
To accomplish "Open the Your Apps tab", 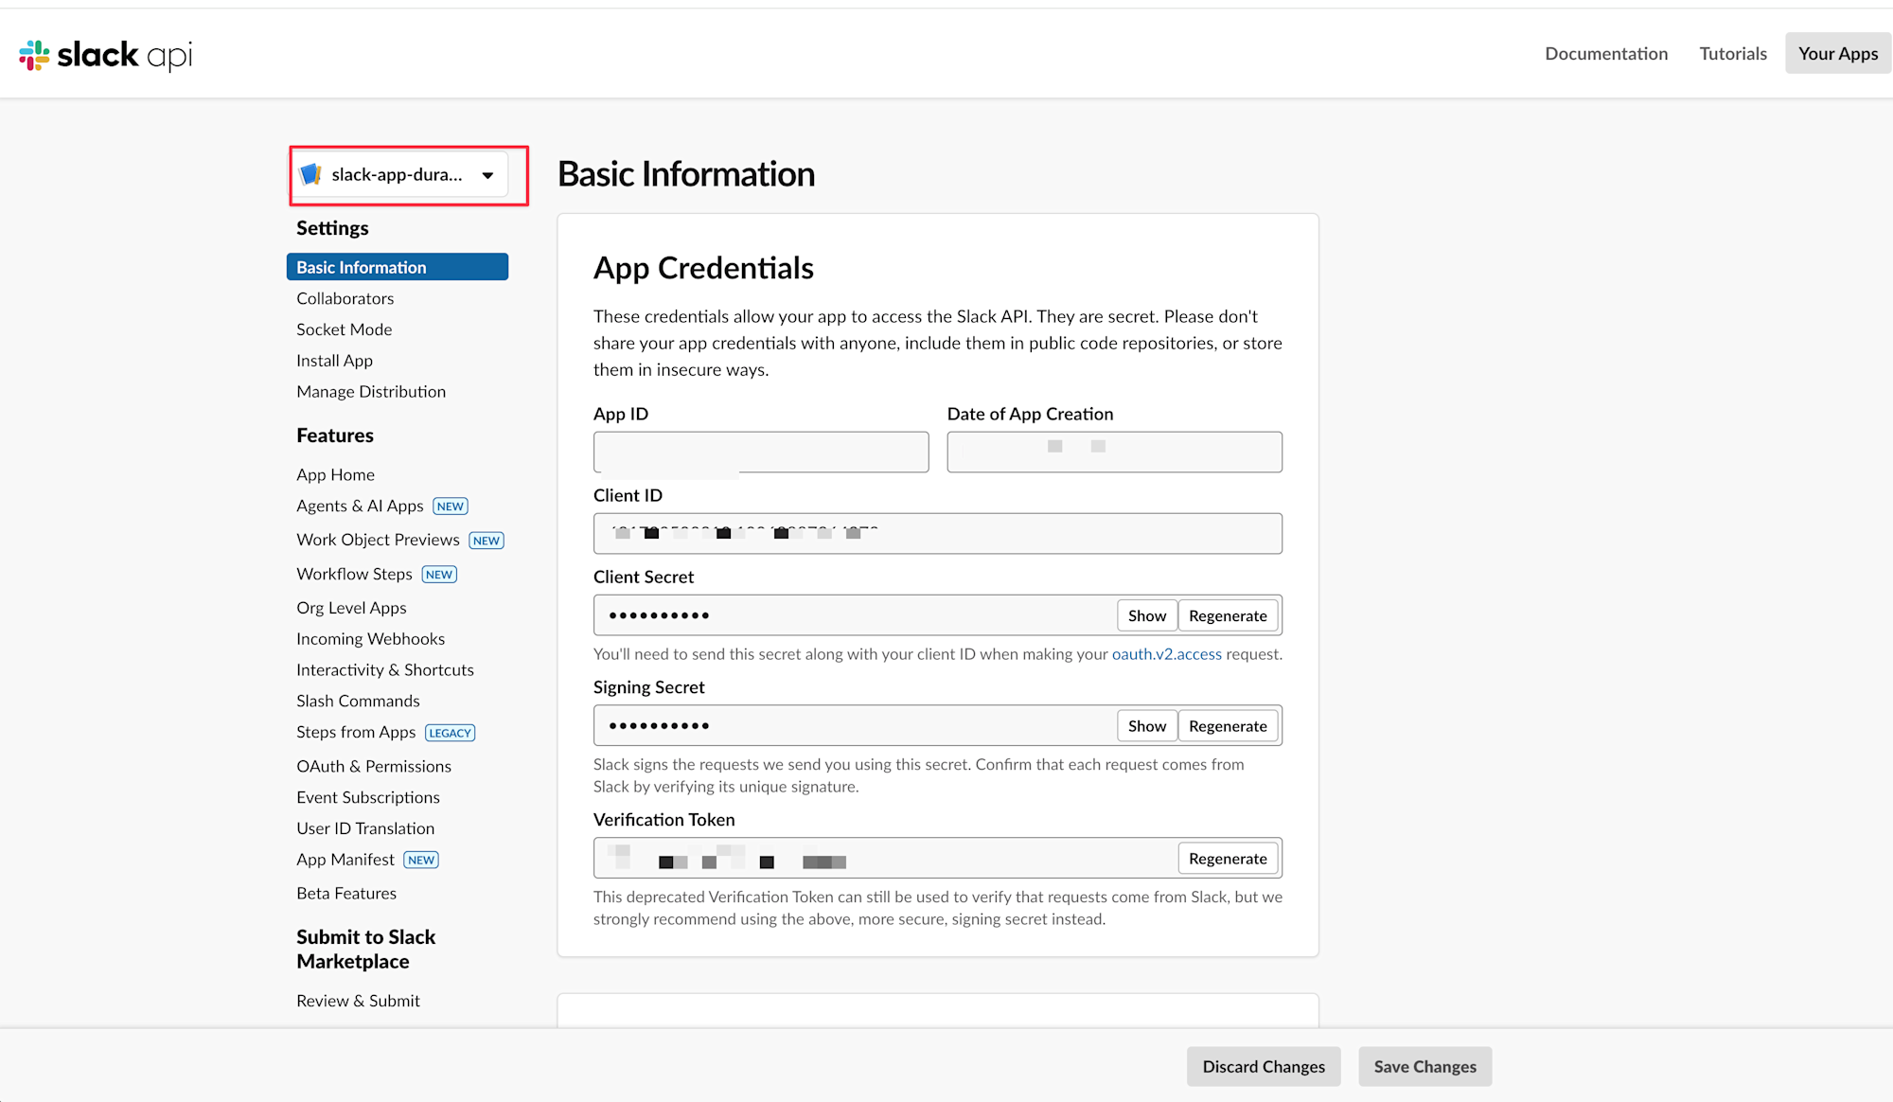I will [1837, 53].
